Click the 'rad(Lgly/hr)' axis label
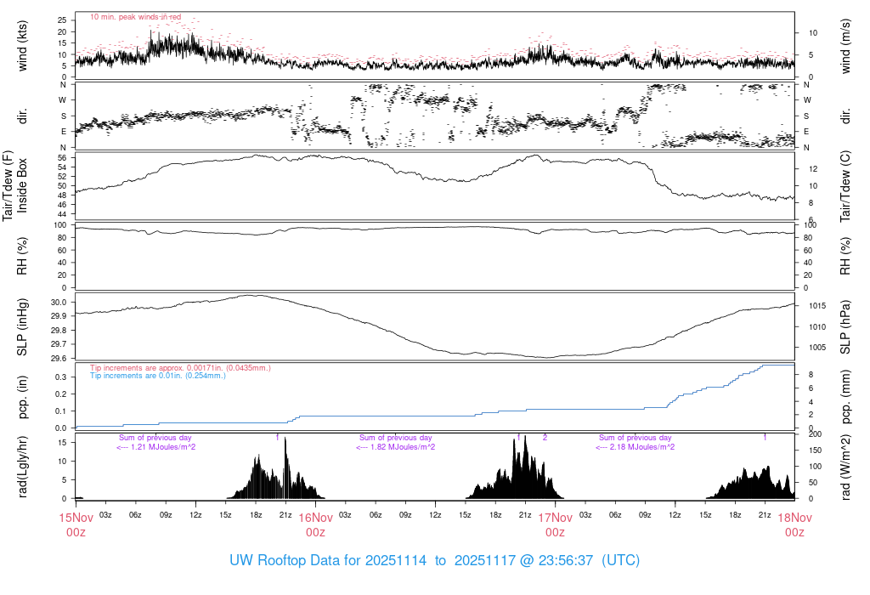 [x=22, y=467]
